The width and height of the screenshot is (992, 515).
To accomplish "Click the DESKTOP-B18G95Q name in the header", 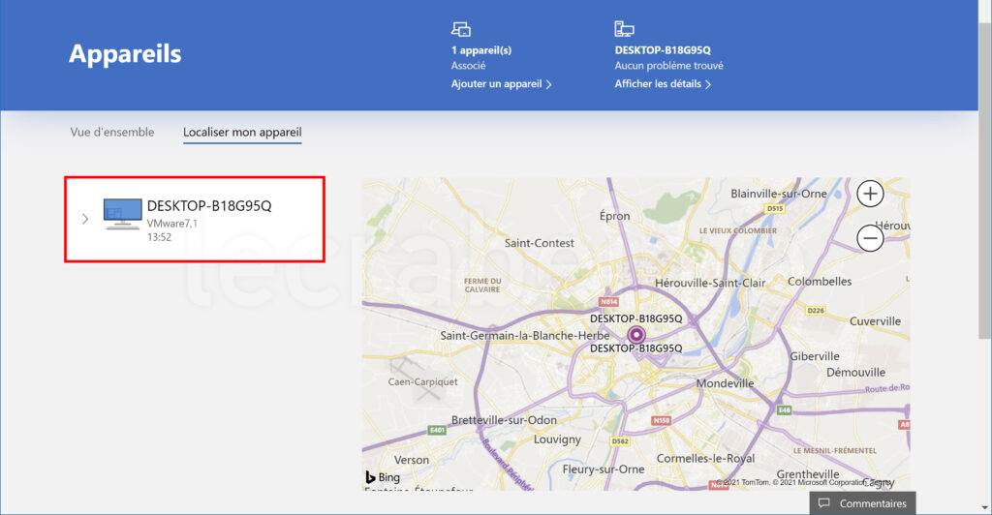I will 663,50.
